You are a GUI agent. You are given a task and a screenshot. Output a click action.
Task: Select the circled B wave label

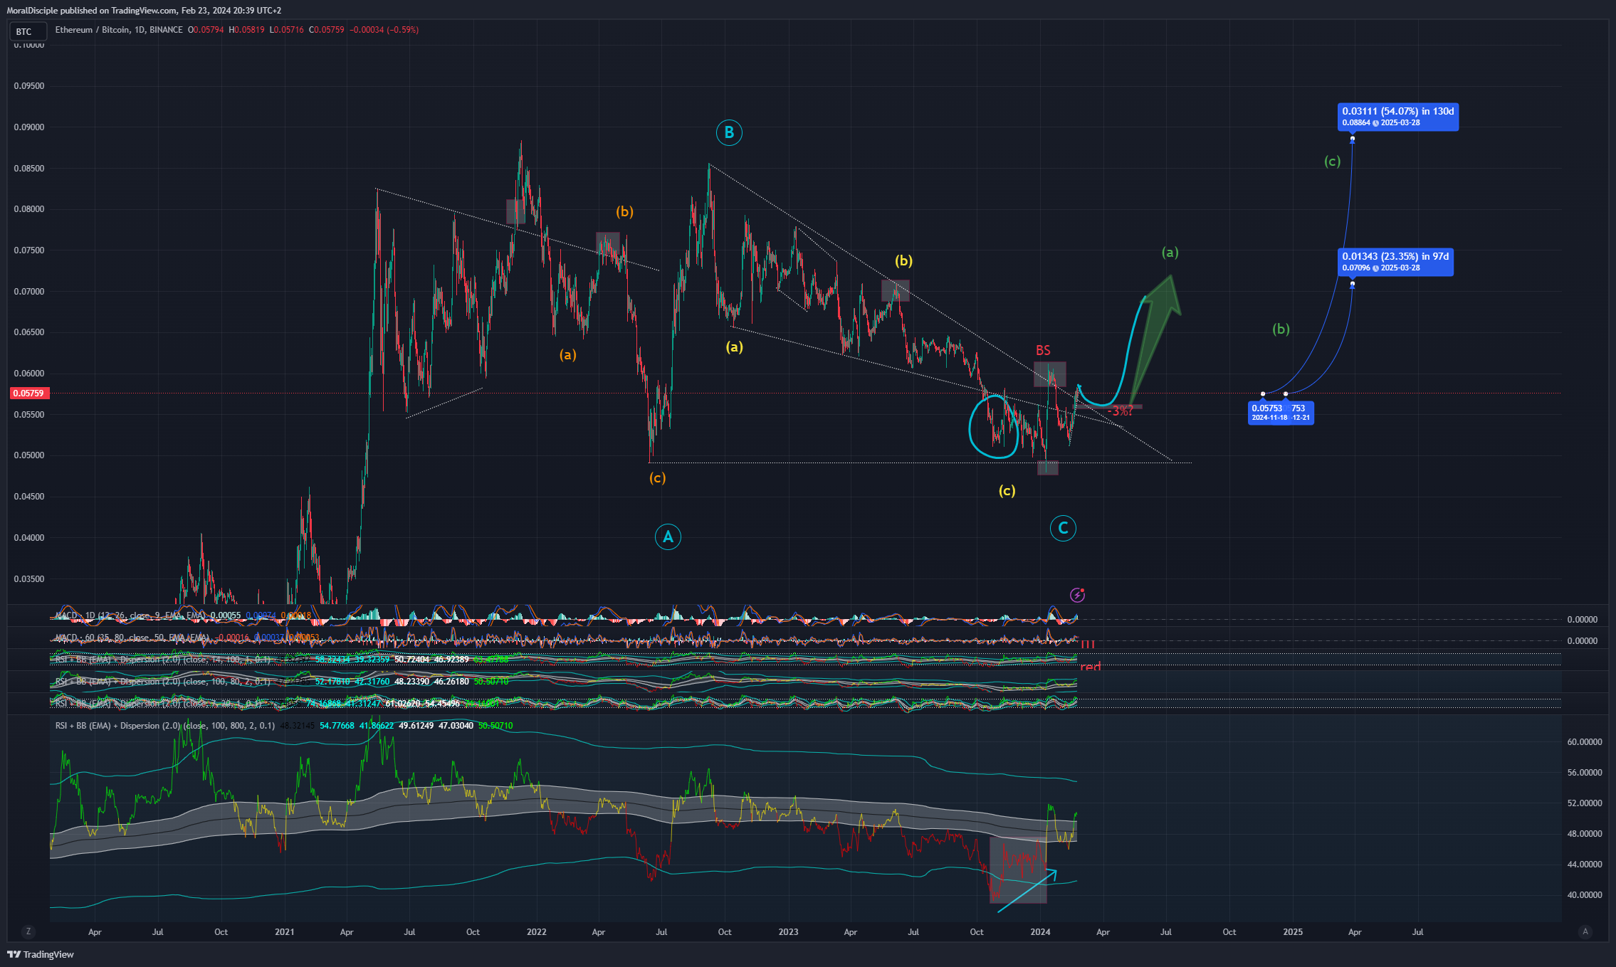729,132
